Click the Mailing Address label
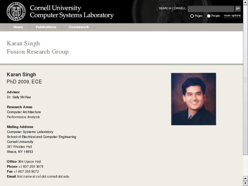 [x=20, y=127]
